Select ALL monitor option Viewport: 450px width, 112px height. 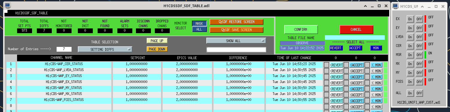click(199, 29)
